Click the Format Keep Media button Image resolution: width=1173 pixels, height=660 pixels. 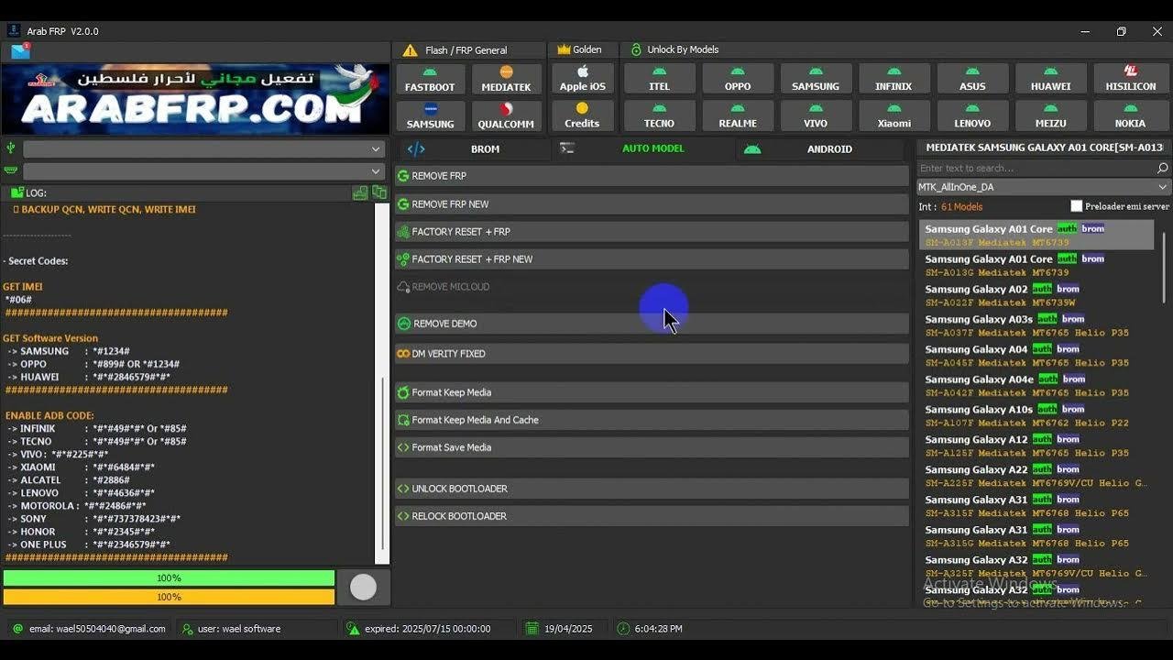point(652,392)
